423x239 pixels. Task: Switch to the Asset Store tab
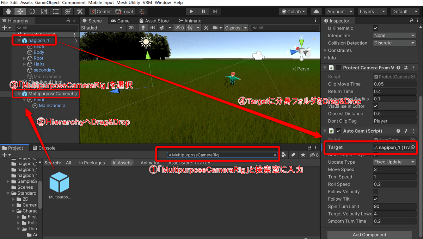click(x=154, y=21)
